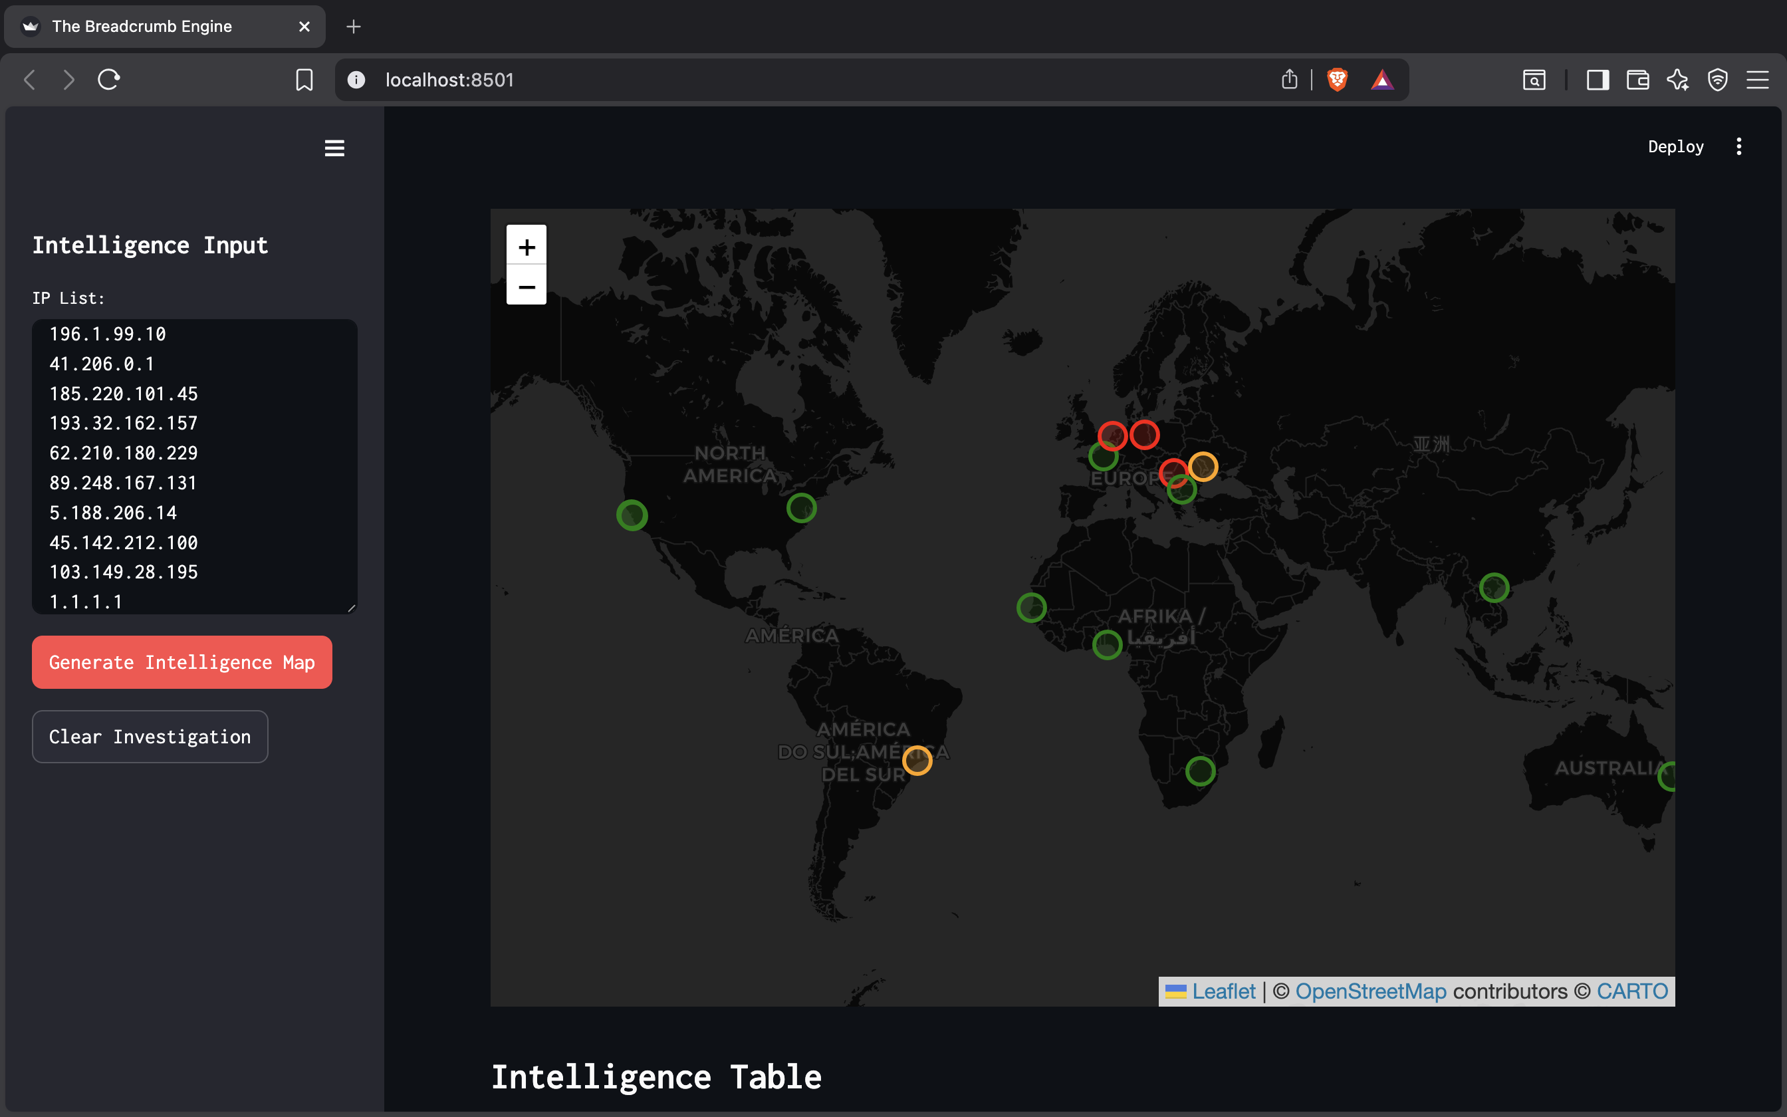This screenshot has height=1117, width=1787.
Task: Open a new browser tab
Action: pos(354,27)
